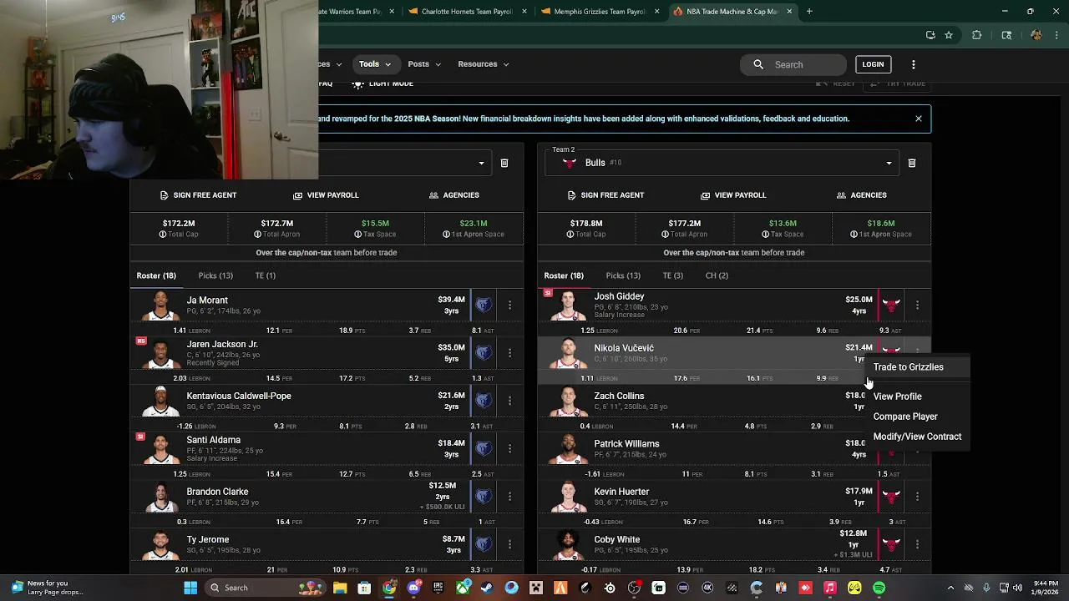Click into the site Search field
The height and width of the screenshot is (601, 1069).
click(793, 64)
